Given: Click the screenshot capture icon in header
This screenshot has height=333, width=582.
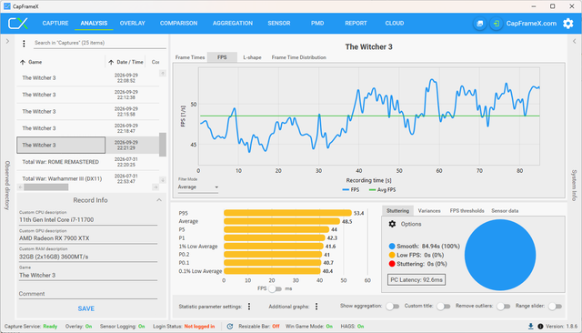Looking at the screenshot, I should pyautogui.click(x=479, y=24).
